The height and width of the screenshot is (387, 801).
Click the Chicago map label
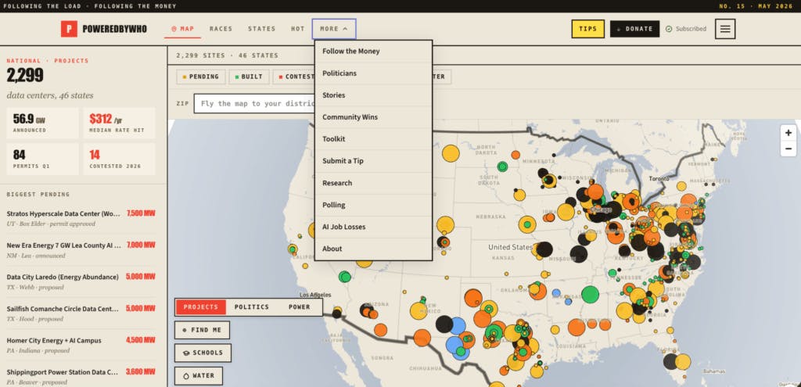pyautogui.click(x=600, y=210)
